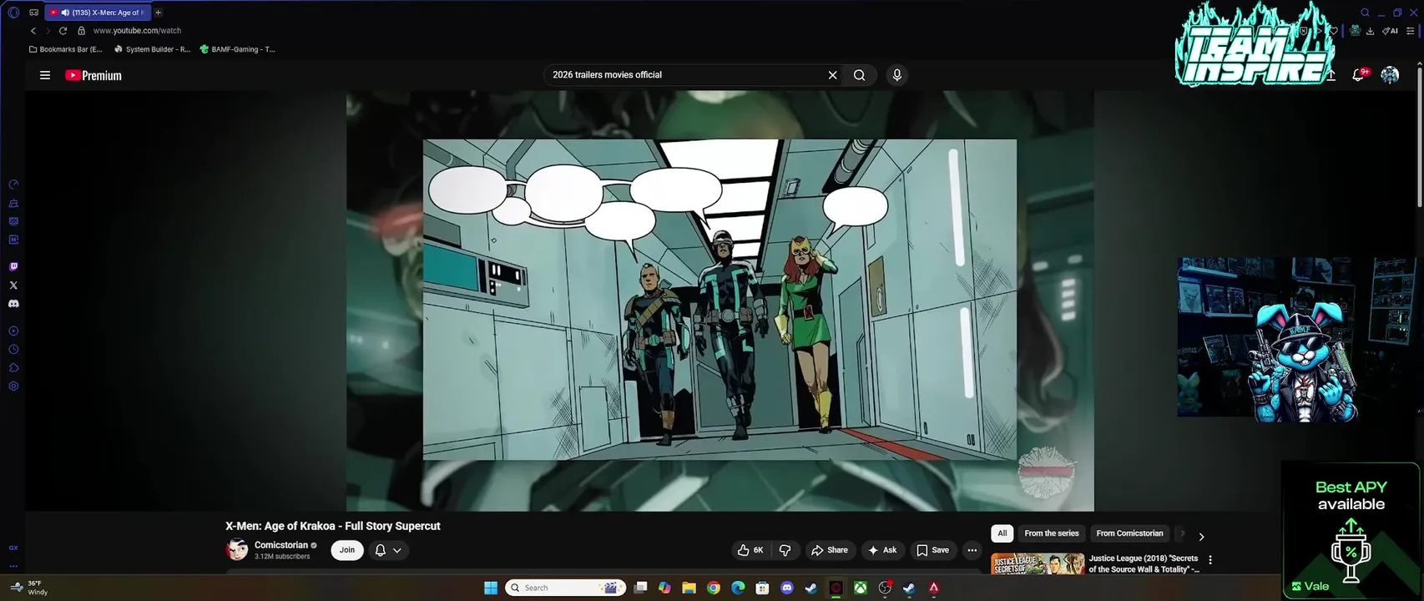Open the Justice League video thumbnail
Screen dimensions: 1424x601
click(1038, 563)
